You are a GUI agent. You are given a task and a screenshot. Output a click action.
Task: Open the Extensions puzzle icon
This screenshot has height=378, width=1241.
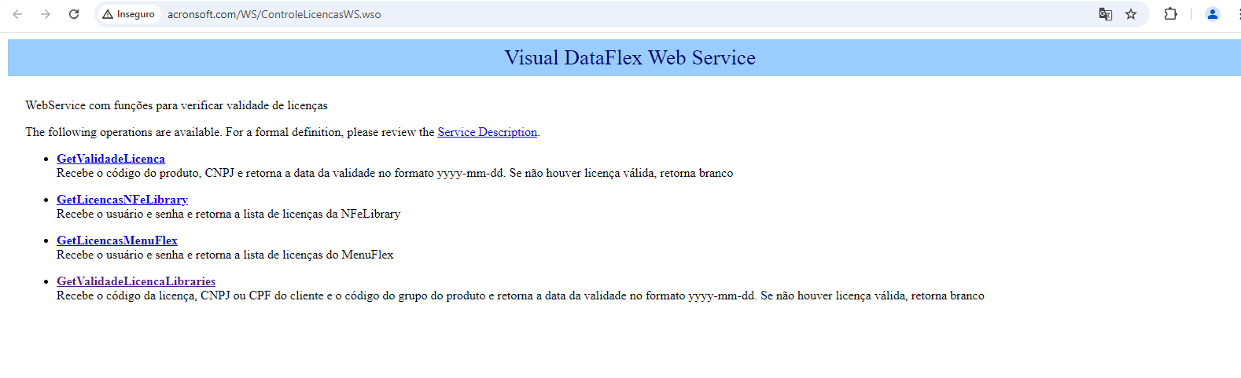pos(1170,14)
